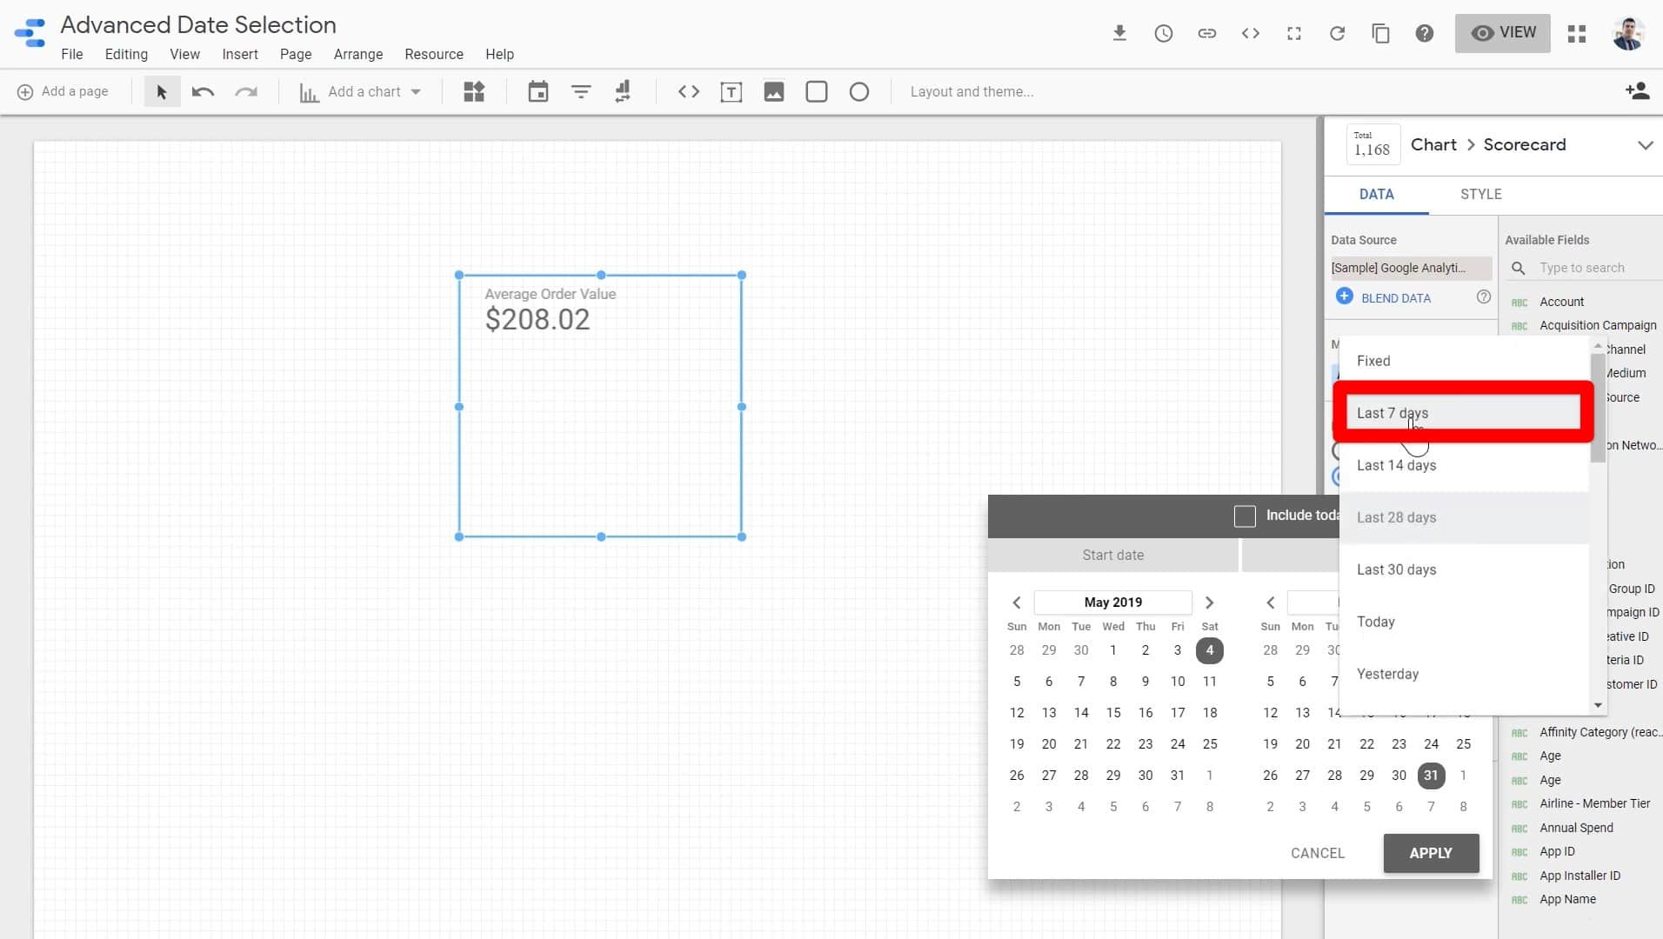Add a filter control
The height and width of the screenshot is (939, 1663).
point(580,91)
